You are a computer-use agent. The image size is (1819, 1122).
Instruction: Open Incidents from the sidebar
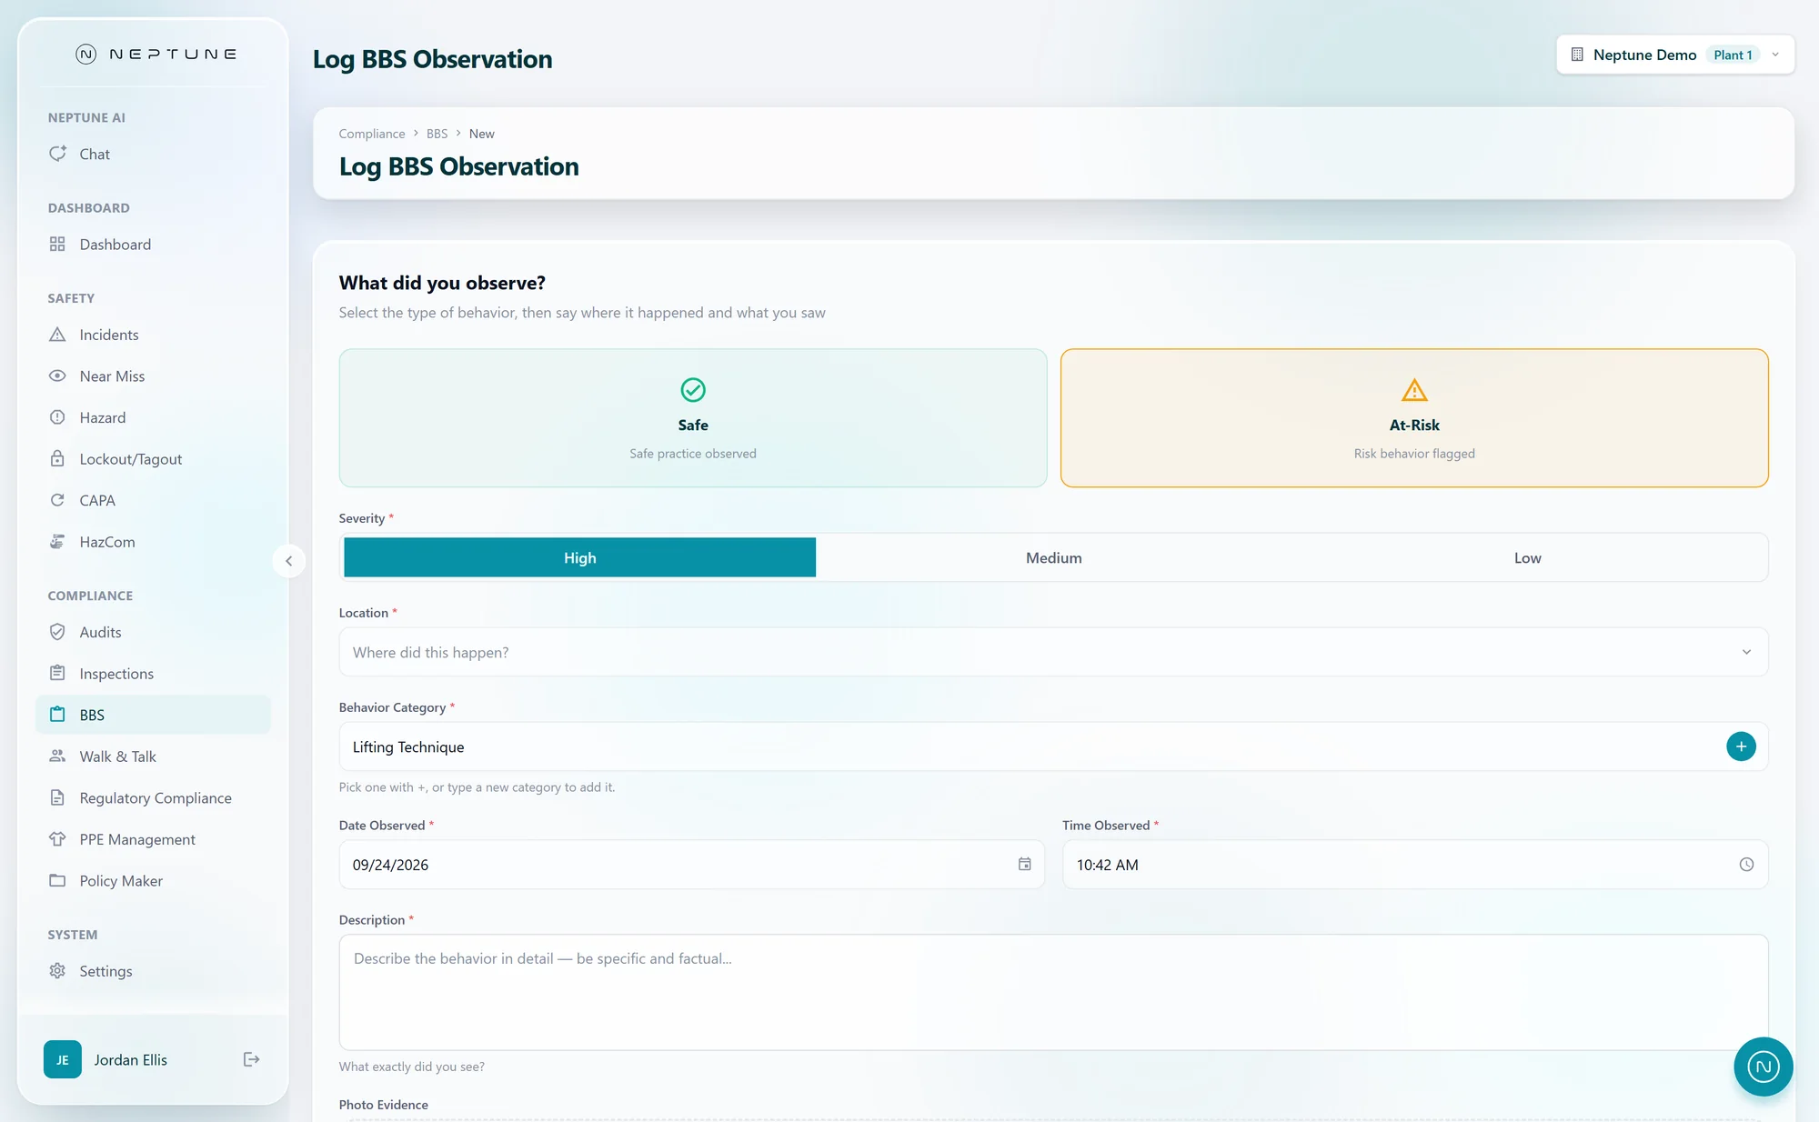click(x=108, y=335)
